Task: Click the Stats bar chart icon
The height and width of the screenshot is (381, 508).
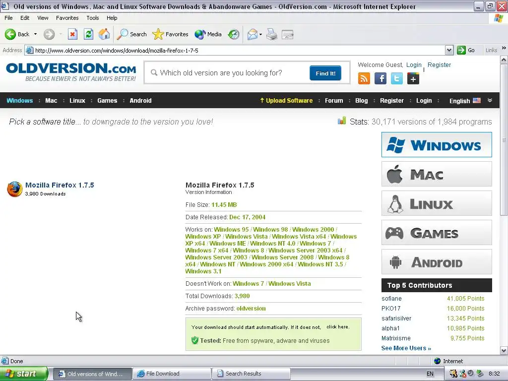Action: pos(342,121)
